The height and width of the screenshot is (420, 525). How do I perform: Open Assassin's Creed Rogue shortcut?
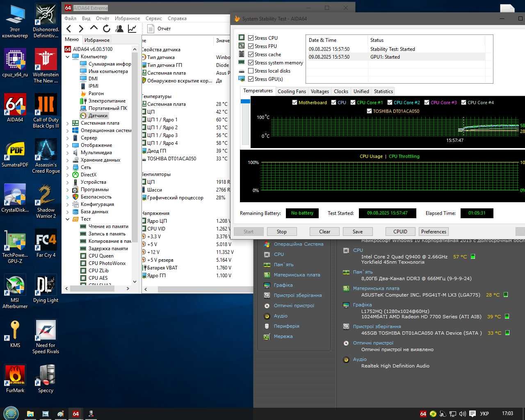(x=46, y=156)
